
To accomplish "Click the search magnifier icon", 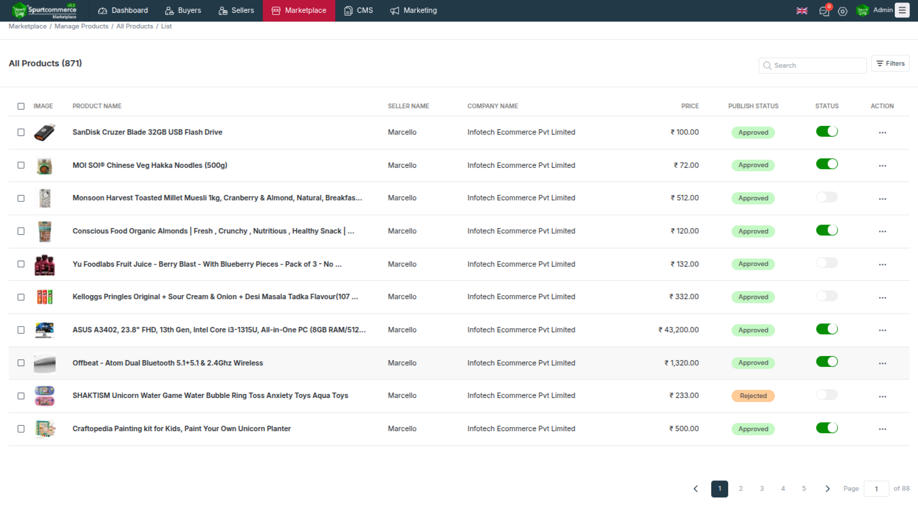I will [767, 65].
